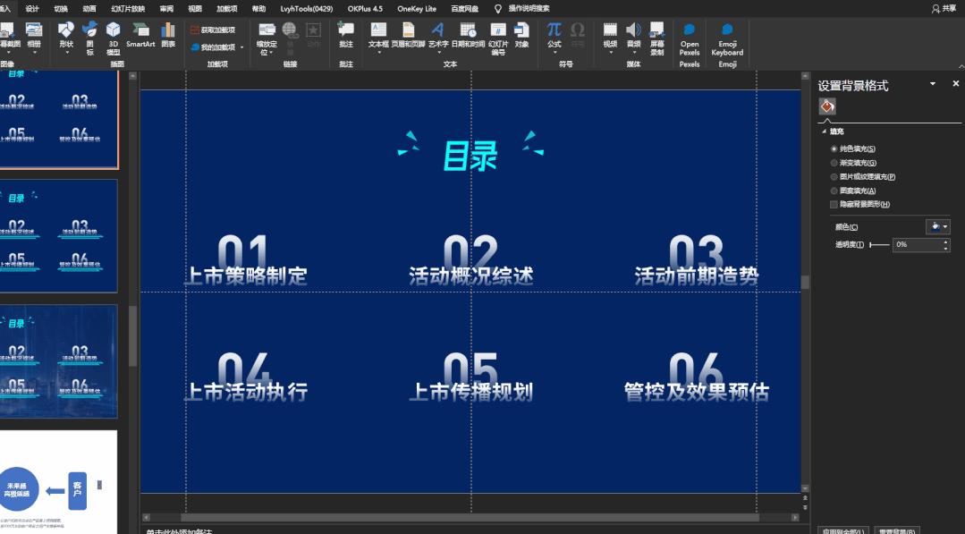Launch the Open Pexels add-in
The image size is (965, 534).
pyautogui.click(x=690, y=40)
